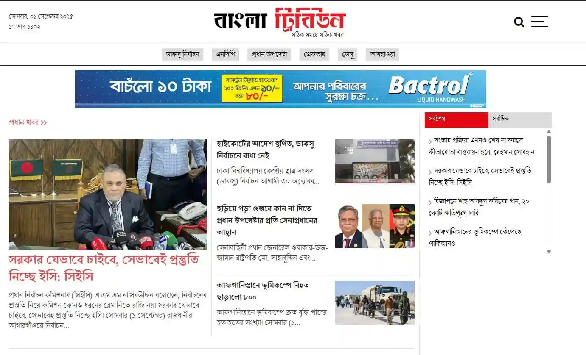Click the >> arrow beside প্রধান খবর
Image resolution: width=586 pixels, height=355 pixels.
(44, 122)
